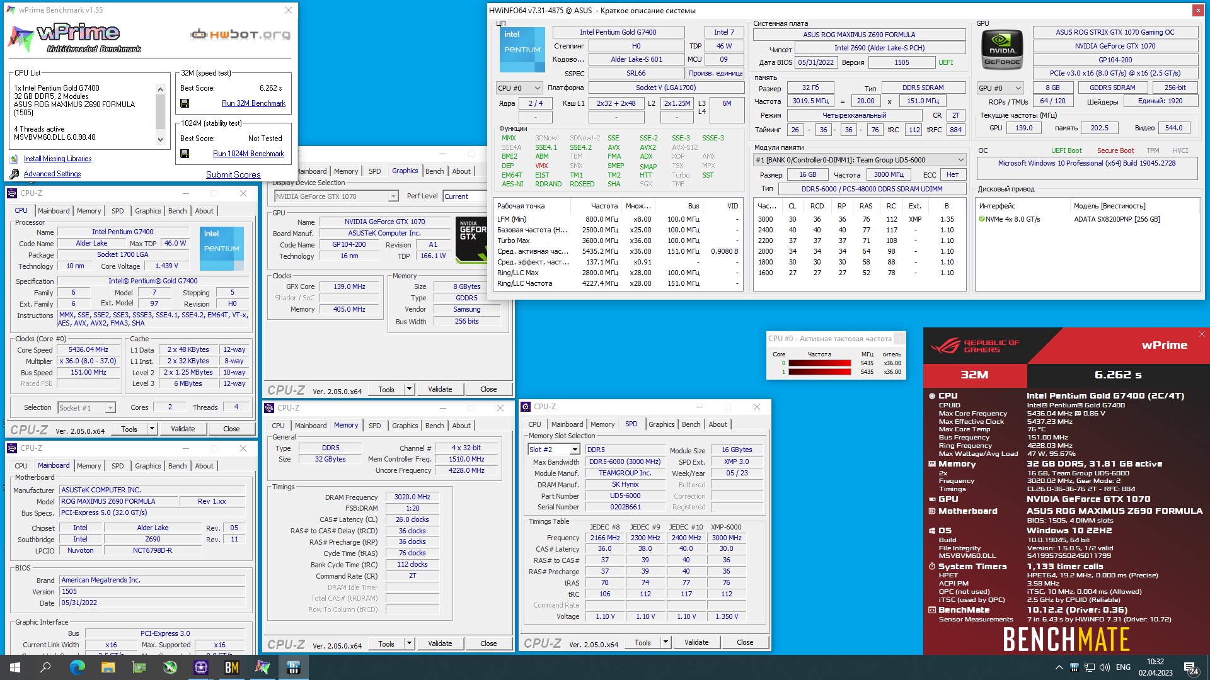
Task: Click the Republic of Gamers logo in BenchMate panel
Action: point(974,346)
